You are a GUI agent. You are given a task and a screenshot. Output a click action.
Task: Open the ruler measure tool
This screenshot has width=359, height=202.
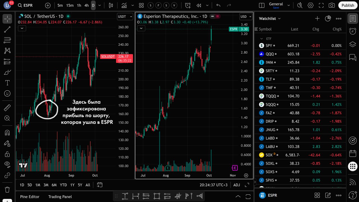click(7, 108)
